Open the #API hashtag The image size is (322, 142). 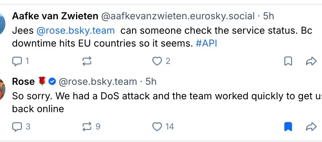click(x=206, y=43)
